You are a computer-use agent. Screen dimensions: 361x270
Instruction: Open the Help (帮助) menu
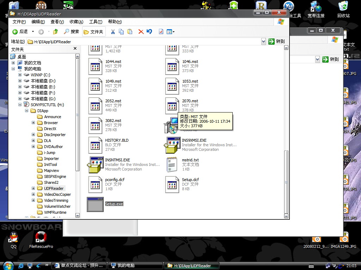(115, 22)
